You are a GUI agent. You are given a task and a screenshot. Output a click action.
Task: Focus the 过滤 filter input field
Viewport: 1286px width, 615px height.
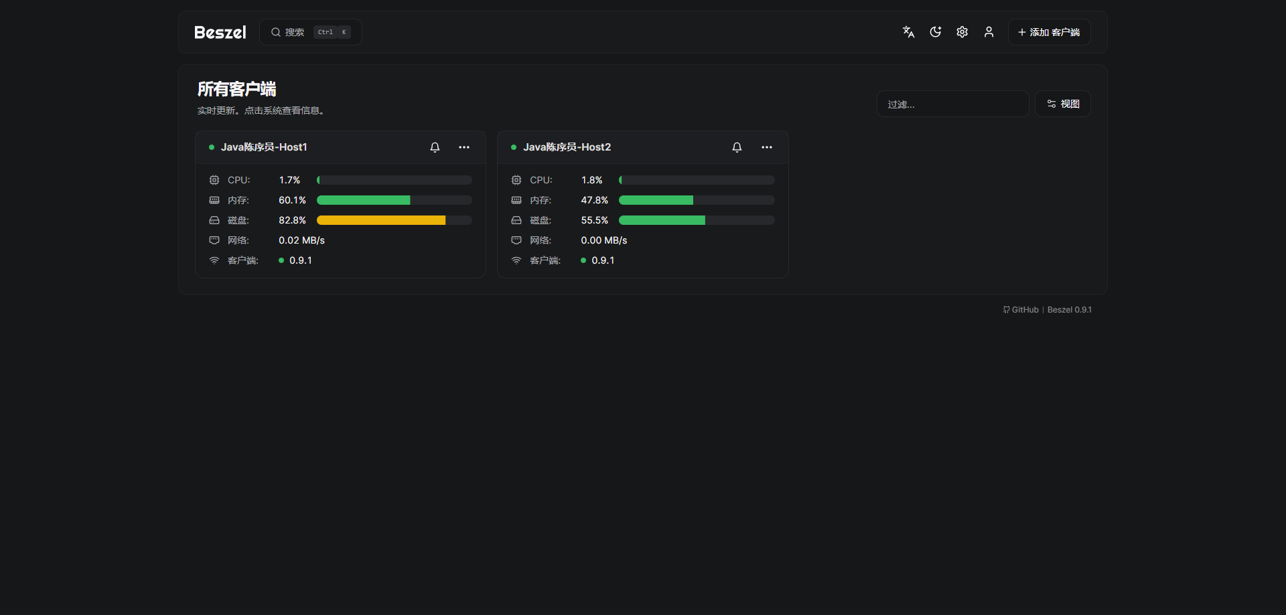(952, 104)
